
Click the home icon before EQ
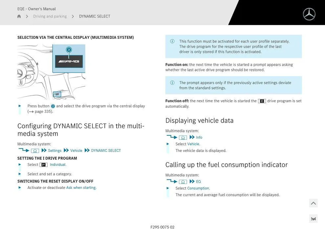183,182
